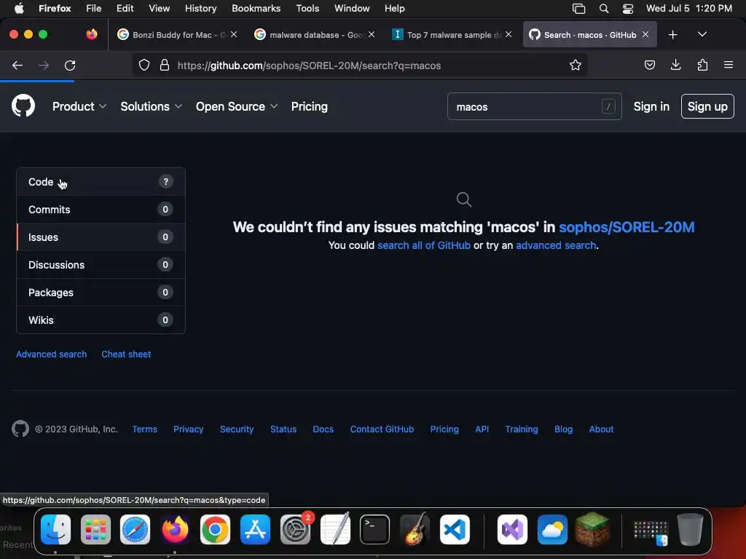Click the footer GitHub logo icon
This screenshot has width=746, height=559.
[x=20, y=429]
